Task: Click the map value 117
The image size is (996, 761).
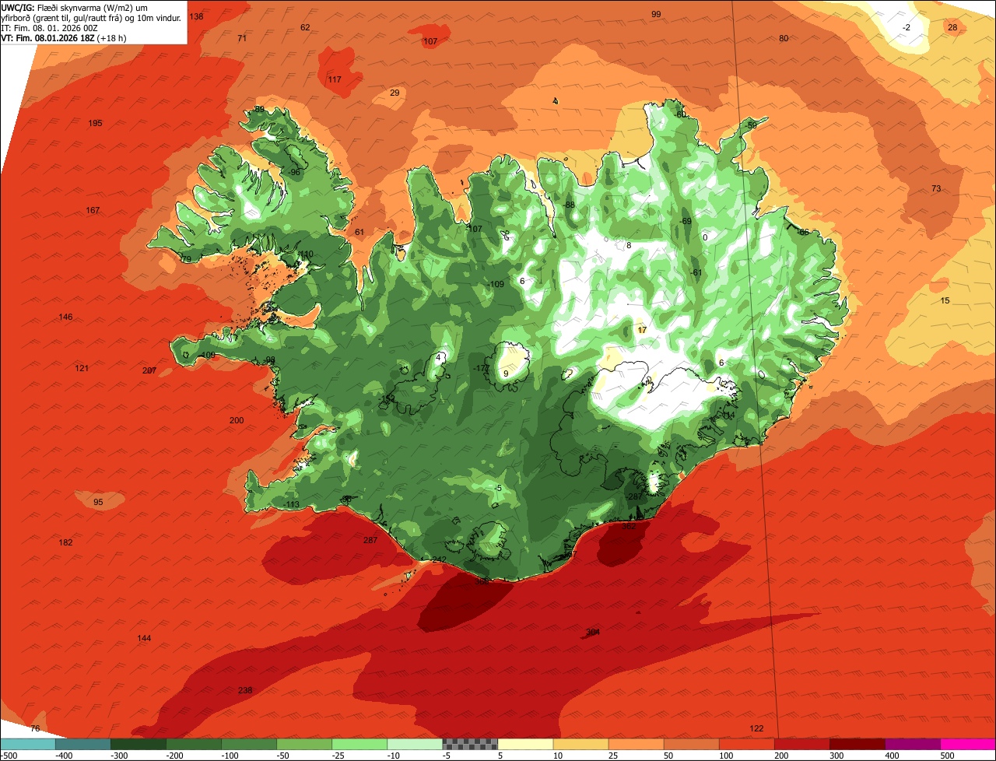Action: 335,79
